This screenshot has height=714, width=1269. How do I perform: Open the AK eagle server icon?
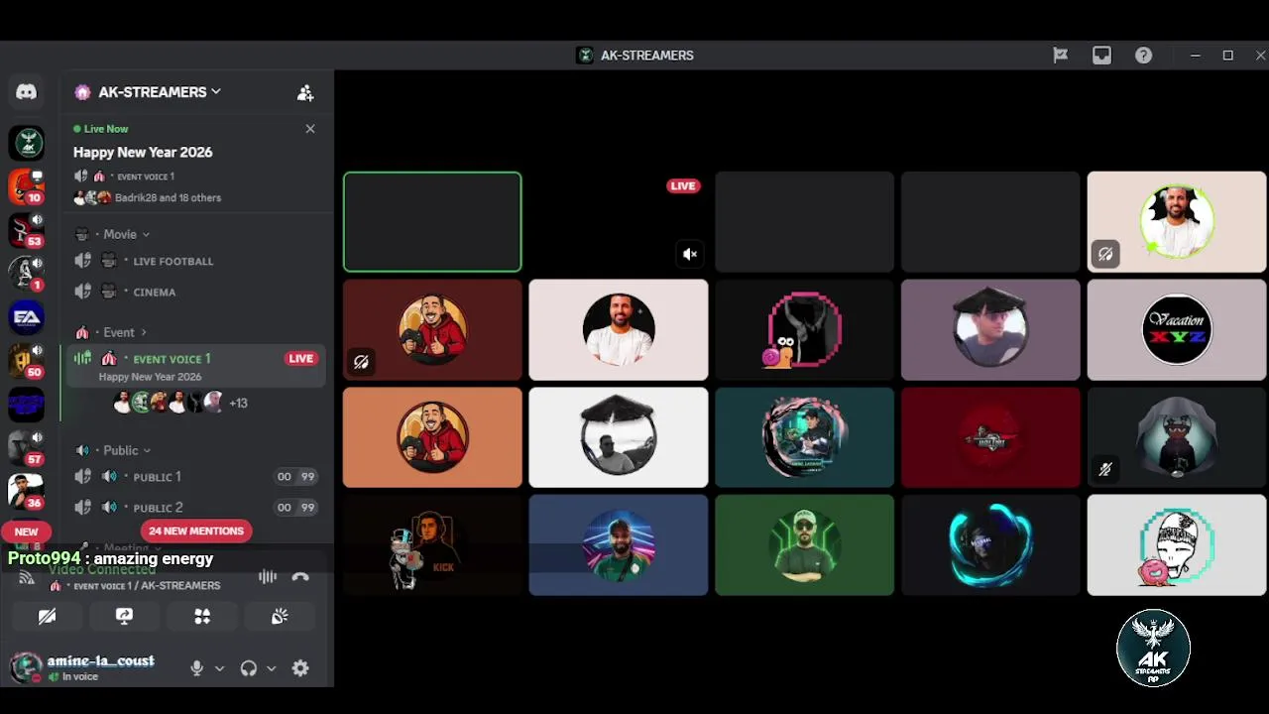tap(27, 143)
